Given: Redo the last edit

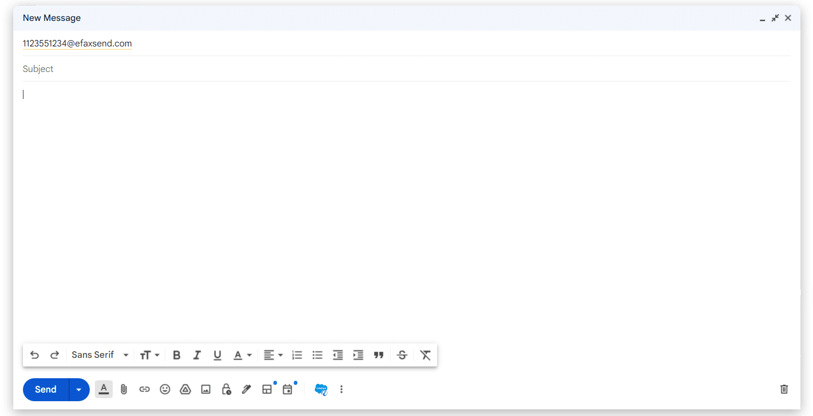Looking at the screenshot, I should coord(55,355).
